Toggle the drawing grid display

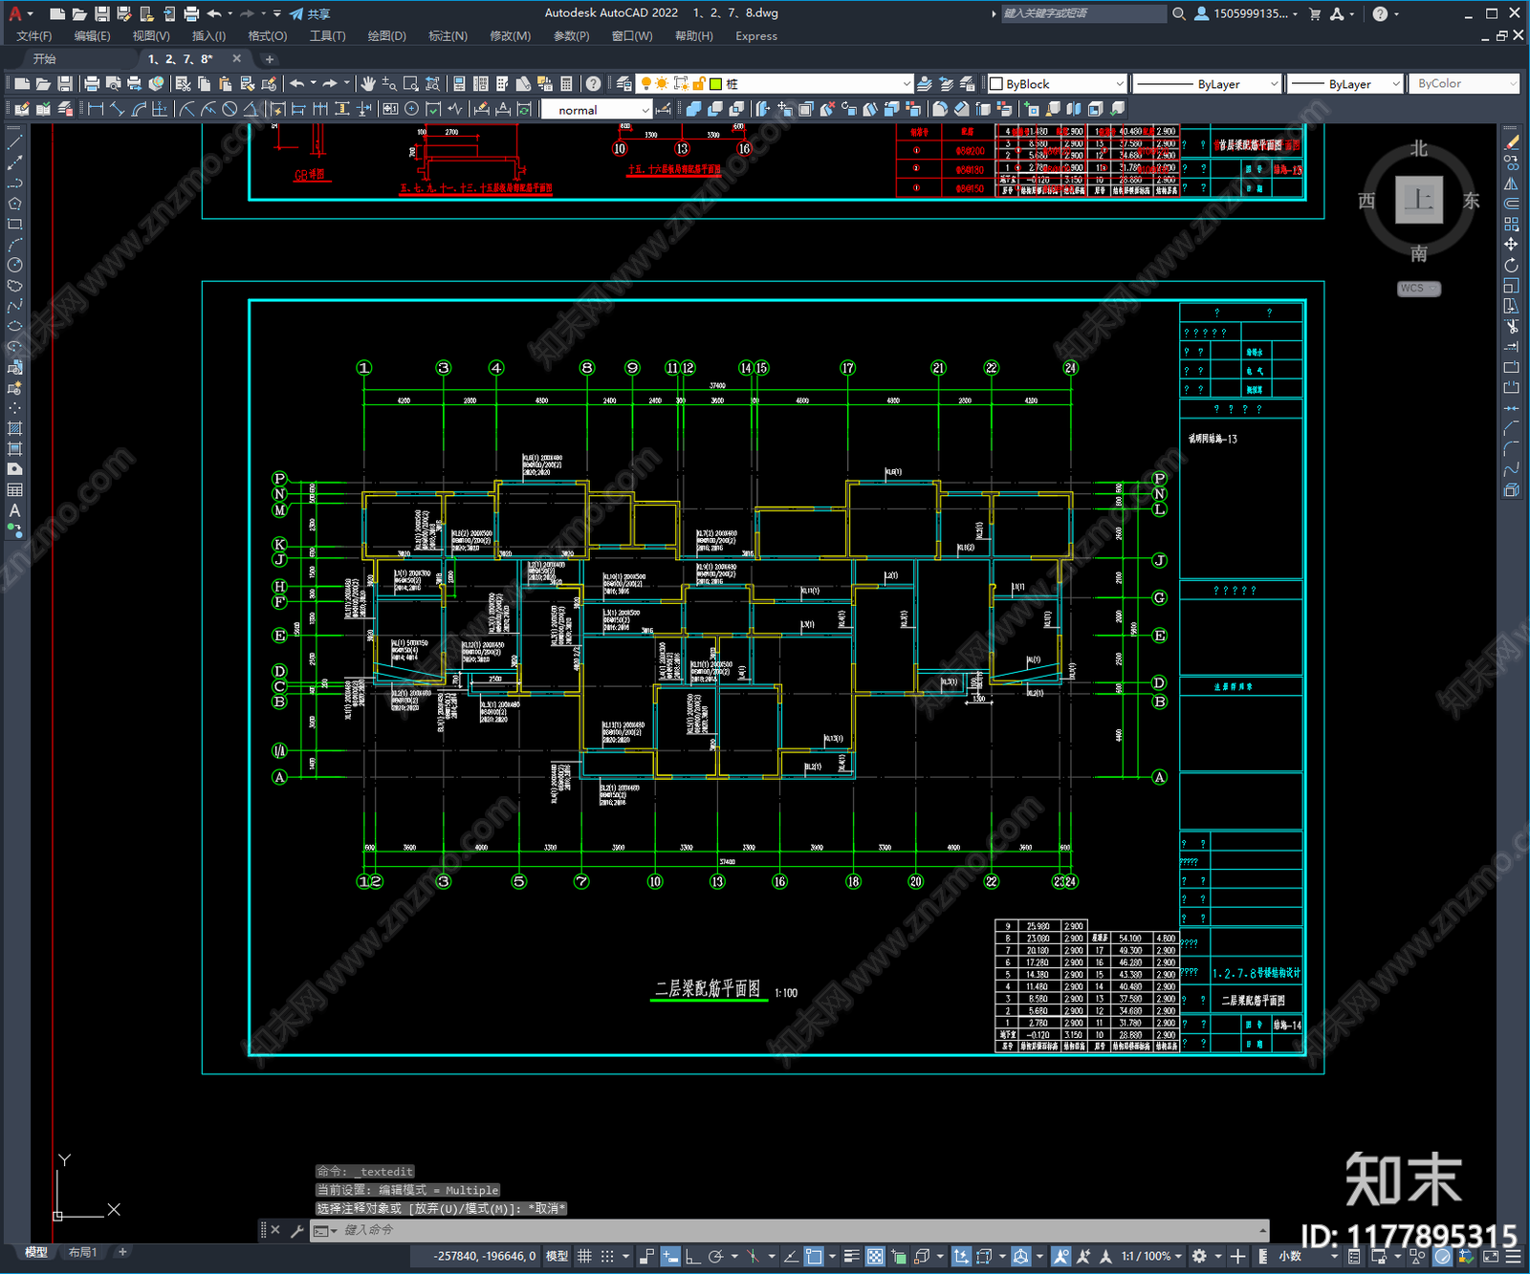click(x=584, y=1256)
